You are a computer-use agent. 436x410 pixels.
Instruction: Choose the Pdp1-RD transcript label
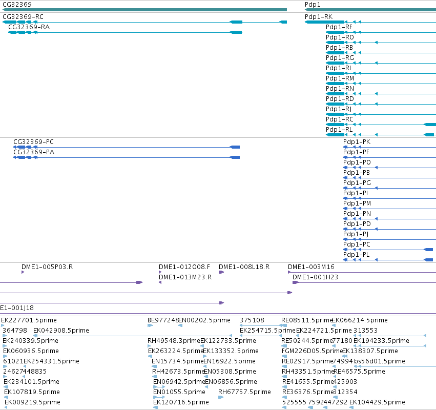tap(340, 99)
